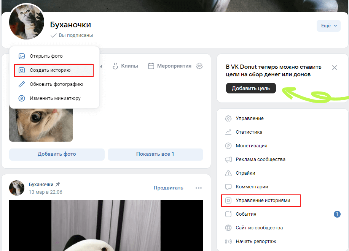Switch to the Клипы tab
349x251 pixels.
coord(125,66)
